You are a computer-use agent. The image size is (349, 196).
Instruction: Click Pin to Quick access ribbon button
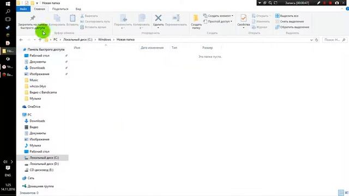[x=33, y=22]
